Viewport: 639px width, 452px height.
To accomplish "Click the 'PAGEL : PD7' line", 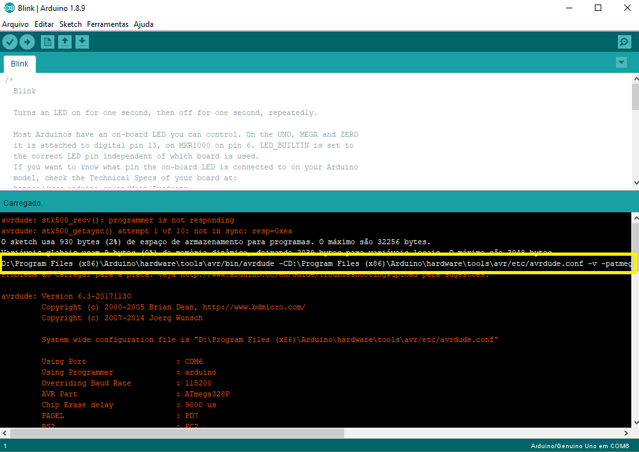I will pyautogui.click(x=120, y=416).
